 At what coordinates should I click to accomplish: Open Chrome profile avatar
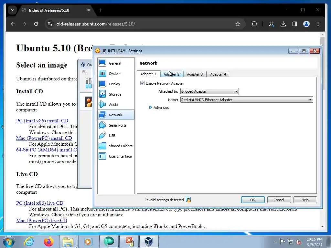click(306, 24)
